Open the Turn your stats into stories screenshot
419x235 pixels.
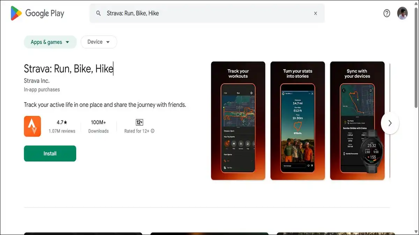click(x=298, y=121)
